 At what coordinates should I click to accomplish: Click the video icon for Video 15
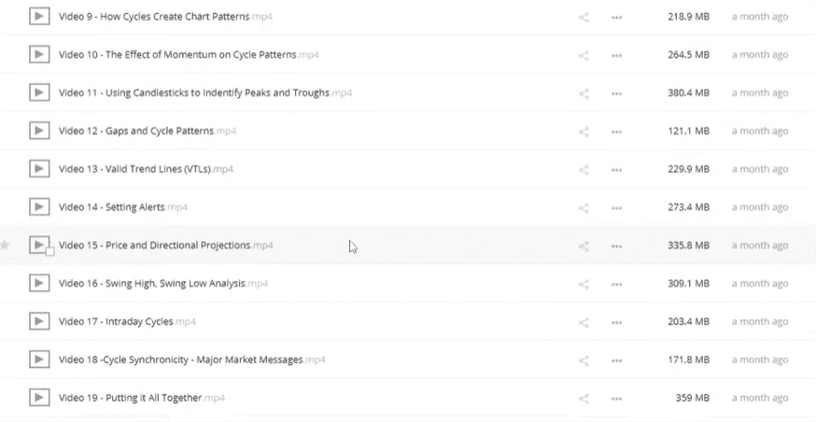[x=39, y=246]
